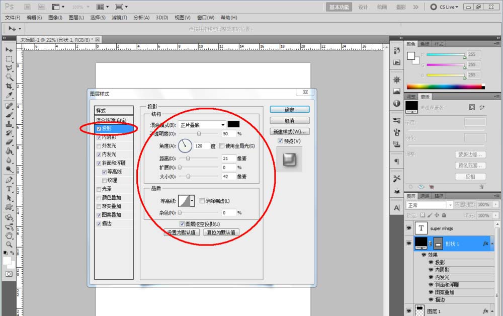Click the 新建样式(W)... button
Image resolution: width=503 pixels, height=316 pixels.
click(x=290, y=131)
